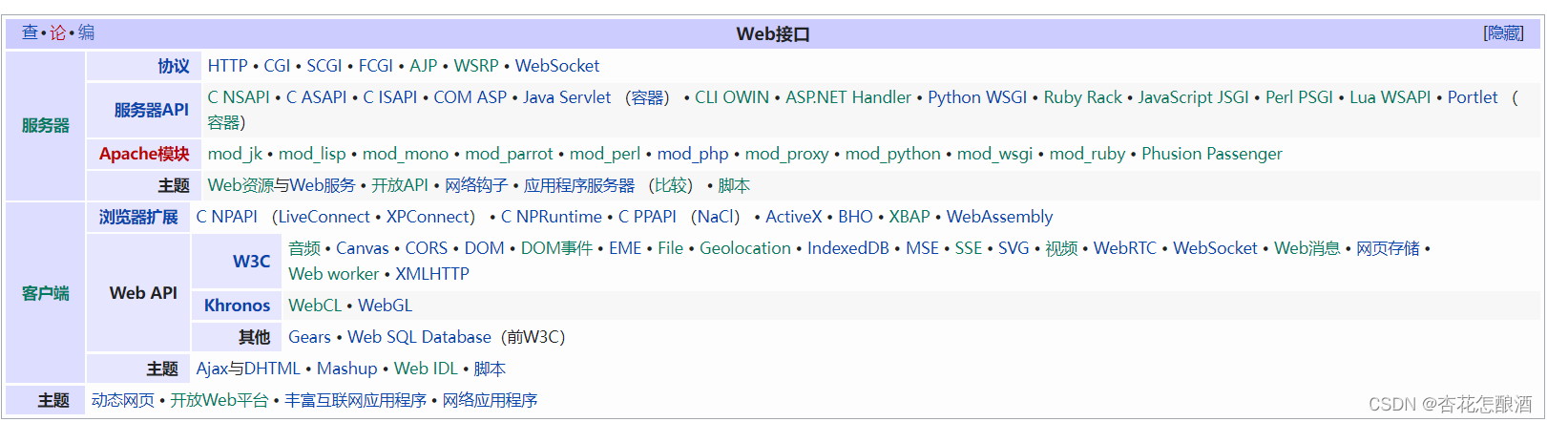Open the mod_python link

[x=893, y=154]
